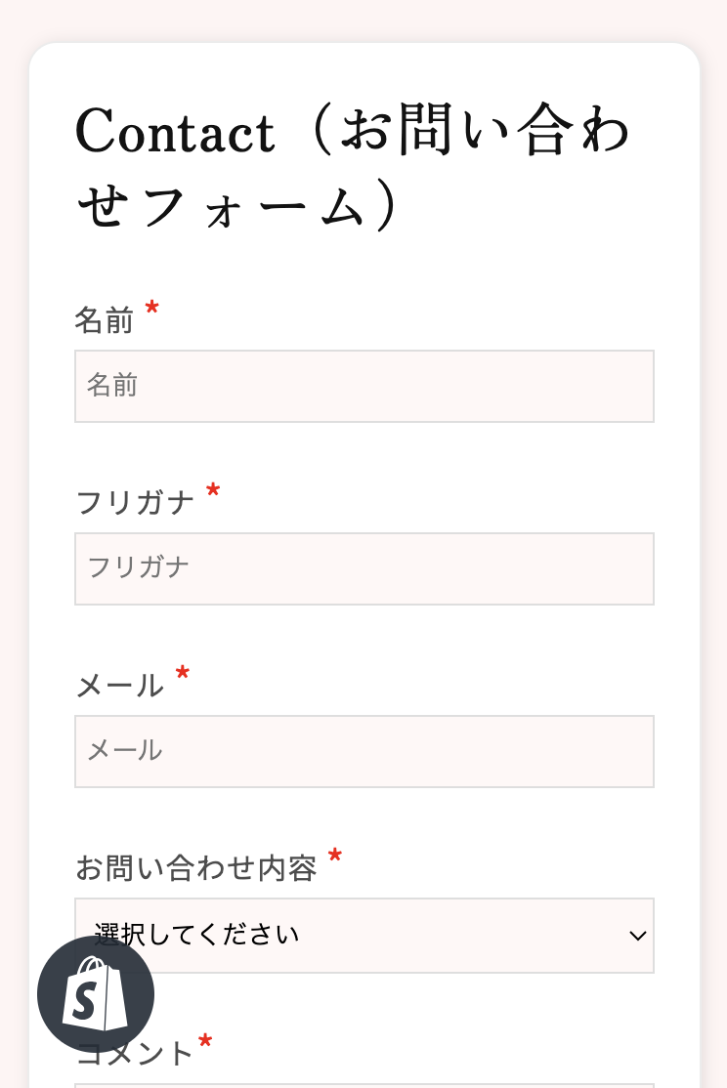This screenshot has height=1088, width=727.
Task: Click the red asterisk beside メール label
Action: [183, 673]
